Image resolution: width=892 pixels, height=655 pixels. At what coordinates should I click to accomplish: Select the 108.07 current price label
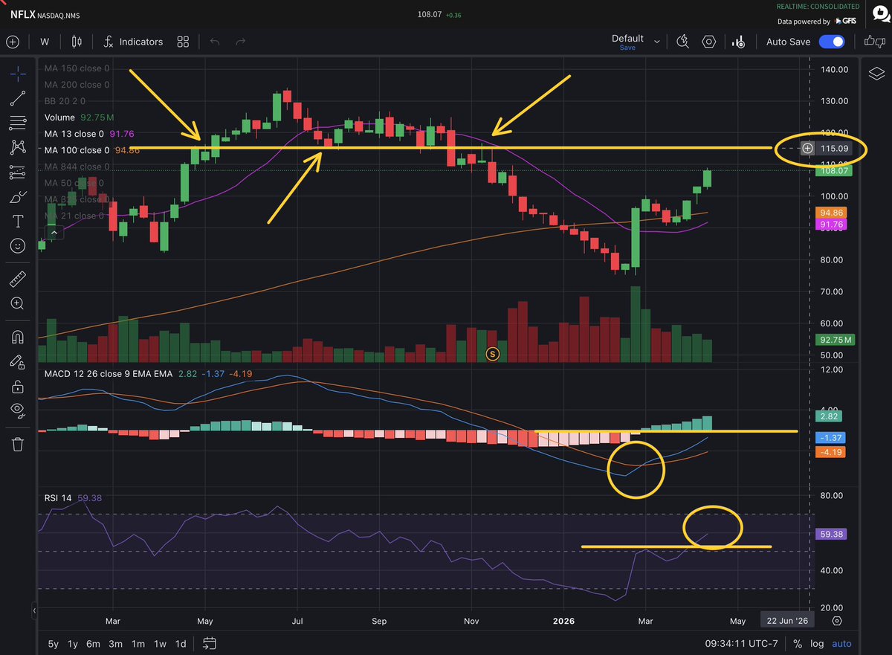tap(835, 170)
